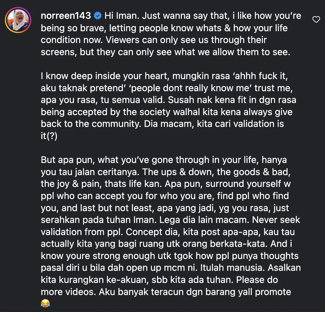Click the blue verified badge beside norreen143
The image size is (325, 312).
98,16
